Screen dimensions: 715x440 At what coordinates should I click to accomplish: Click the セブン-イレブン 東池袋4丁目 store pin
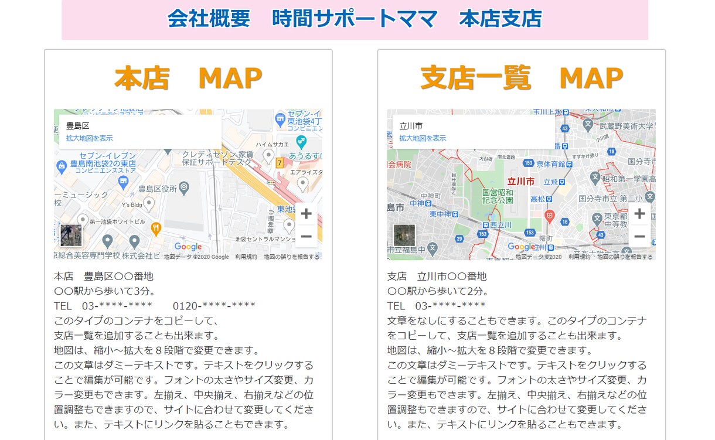[280, 119]
